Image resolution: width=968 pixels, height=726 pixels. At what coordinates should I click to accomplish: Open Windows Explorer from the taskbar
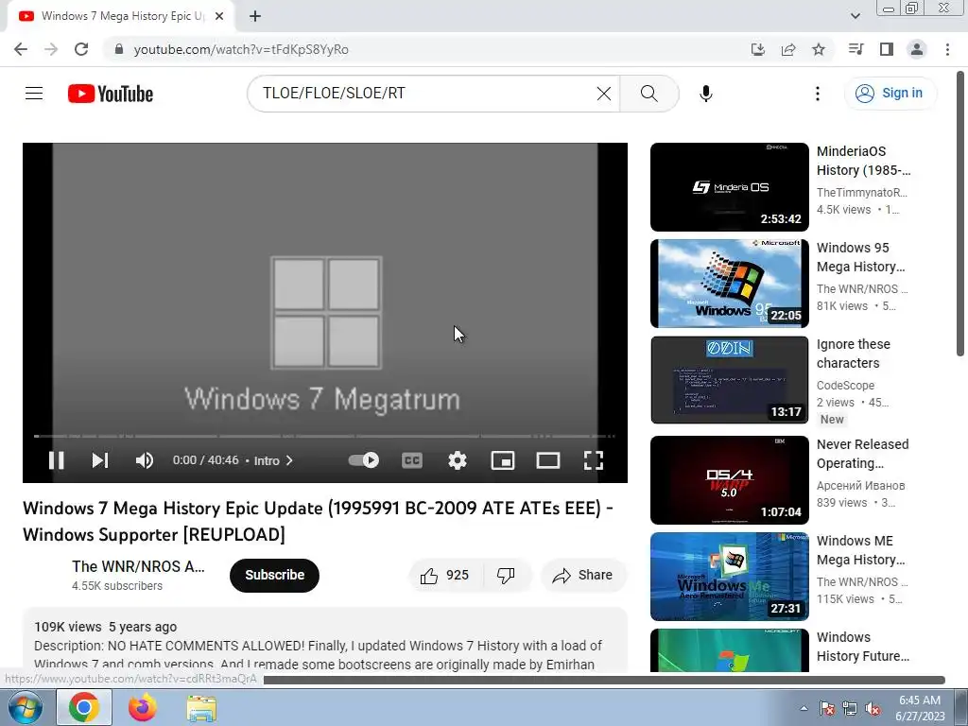(x=201, y=707)
